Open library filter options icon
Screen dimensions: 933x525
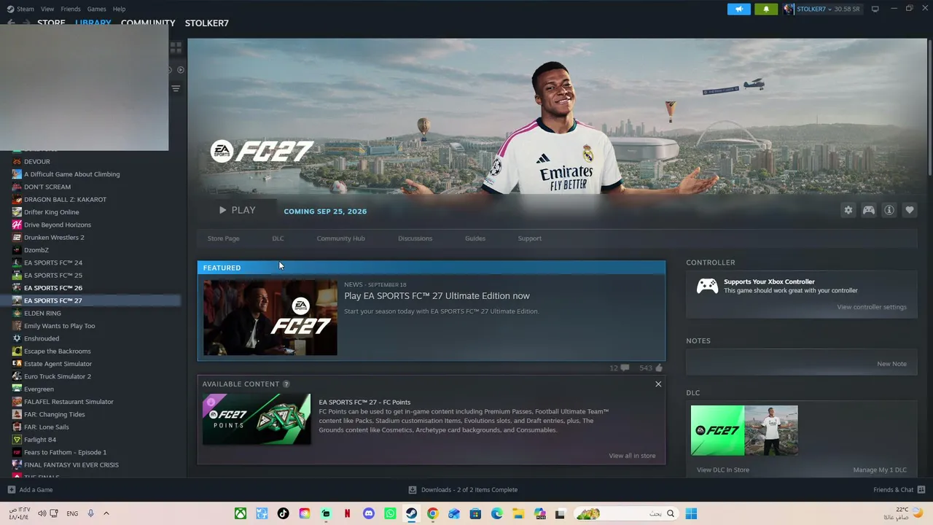click(176, 88)
